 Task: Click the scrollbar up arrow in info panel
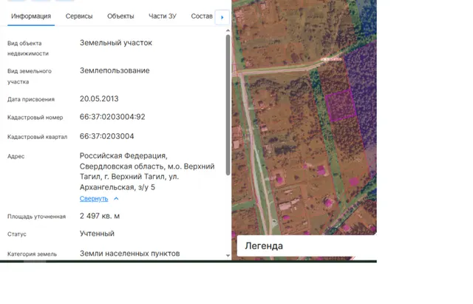click(228, 30)
